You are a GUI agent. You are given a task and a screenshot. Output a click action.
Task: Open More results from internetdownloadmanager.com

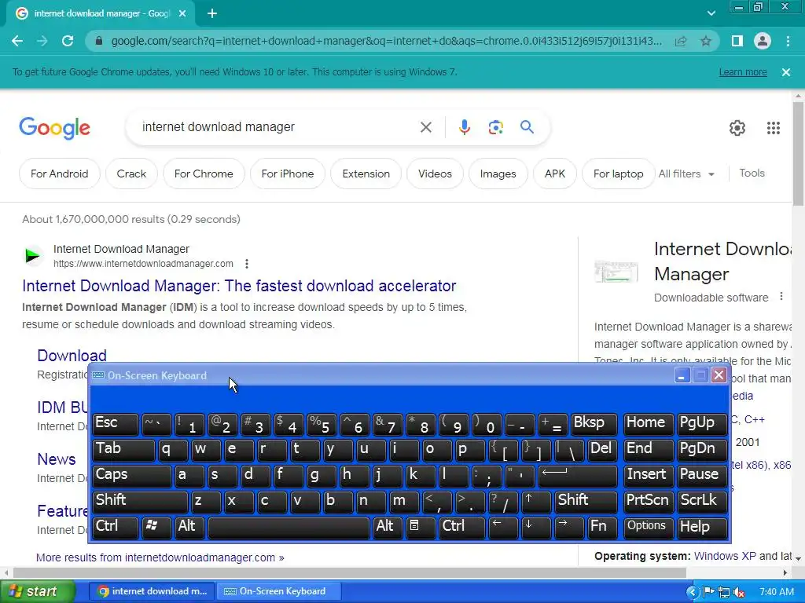pos(160,557)
